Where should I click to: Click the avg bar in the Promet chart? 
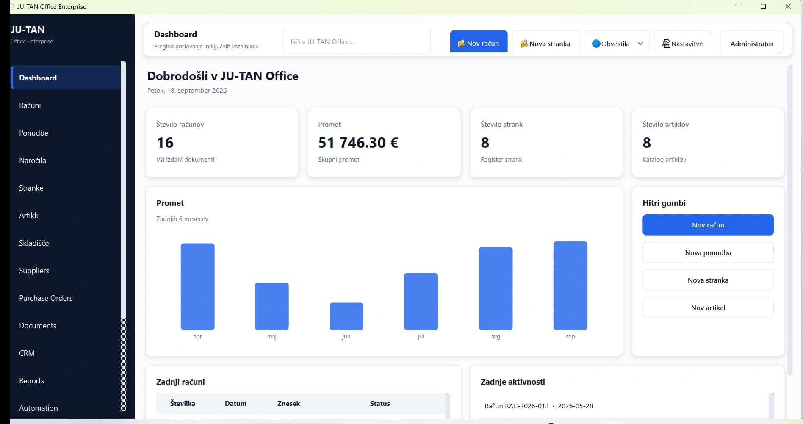pyautogui.click(x=496, y=288)
